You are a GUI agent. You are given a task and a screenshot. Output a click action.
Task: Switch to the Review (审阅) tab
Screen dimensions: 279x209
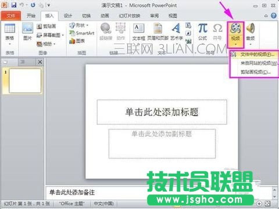click(155, 16)
